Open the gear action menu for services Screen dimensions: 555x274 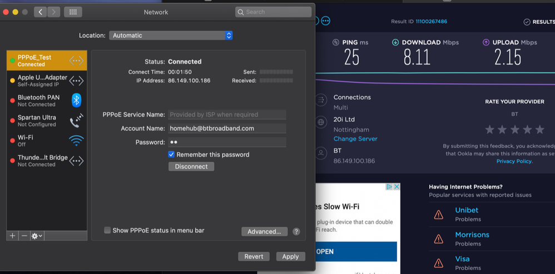(37, 236)
